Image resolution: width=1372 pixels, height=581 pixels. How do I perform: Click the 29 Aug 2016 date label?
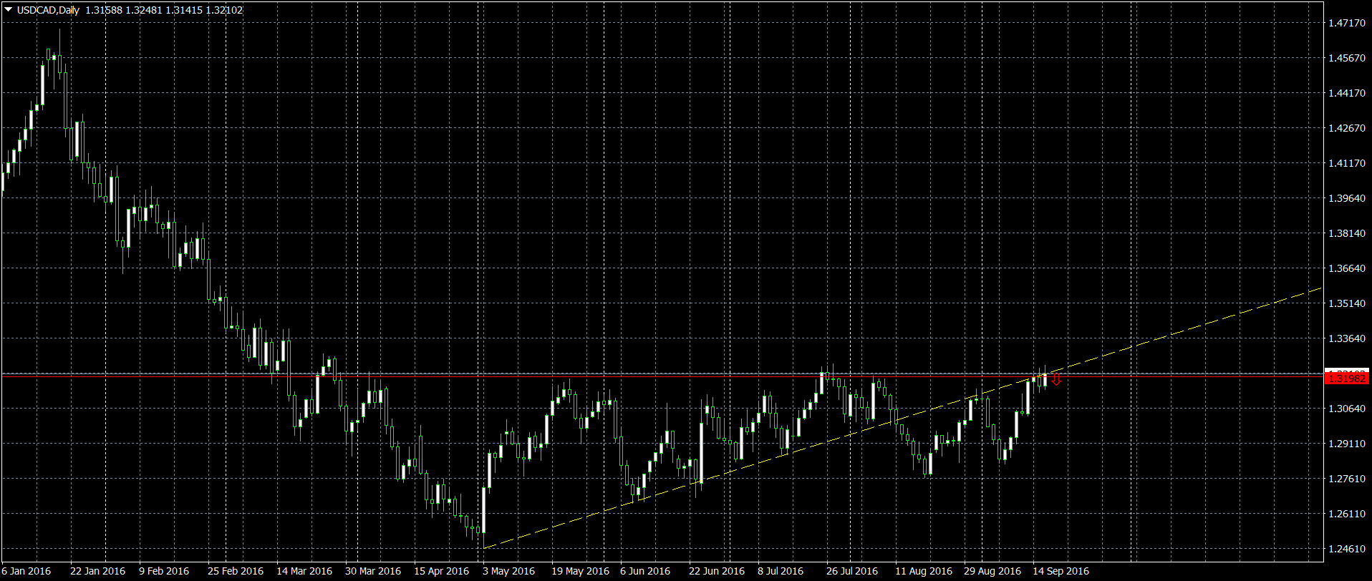point(992,571)
